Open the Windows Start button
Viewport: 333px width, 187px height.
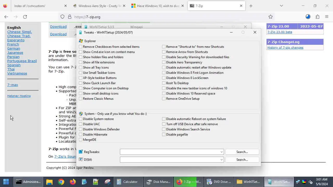(6, 182)
